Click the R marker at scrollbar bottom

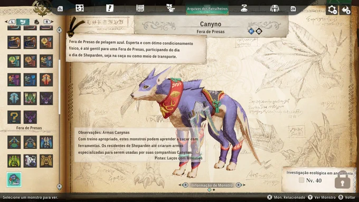tap(60, 187)
